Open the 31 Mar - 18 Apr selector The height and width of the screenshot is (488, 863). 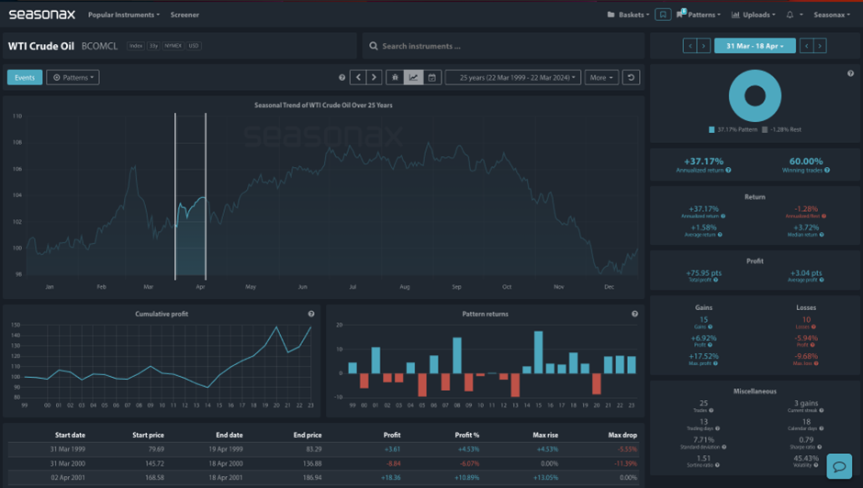755,46
